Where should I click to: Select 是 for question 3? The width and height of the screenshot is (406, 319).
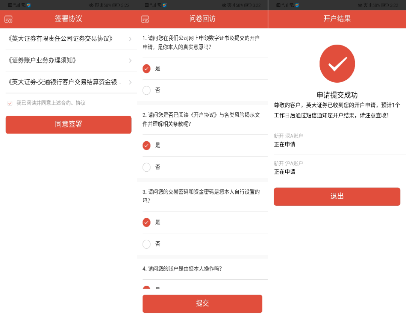[x=147, y=222]
